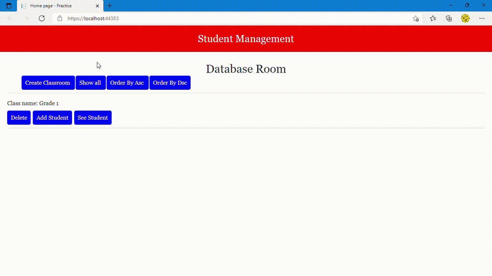Open tab actions menu at top left
Viewport: 492px width, 276px height.
tap(9, 6)
